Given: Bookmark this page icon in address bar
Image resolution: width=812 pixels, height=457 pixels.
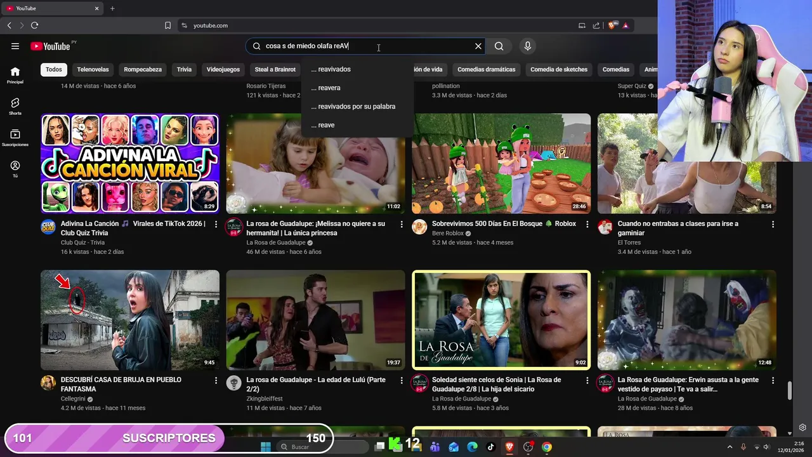Looking at the screenshot, I should coord(167,25).
